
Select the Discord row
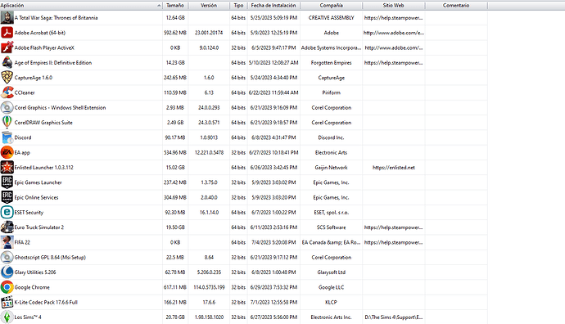pos(243,137)
